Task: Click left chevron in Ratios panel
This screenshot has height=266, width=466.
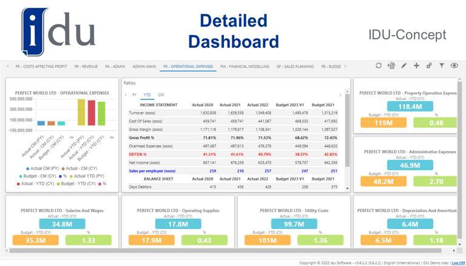Action: [126, 95]
